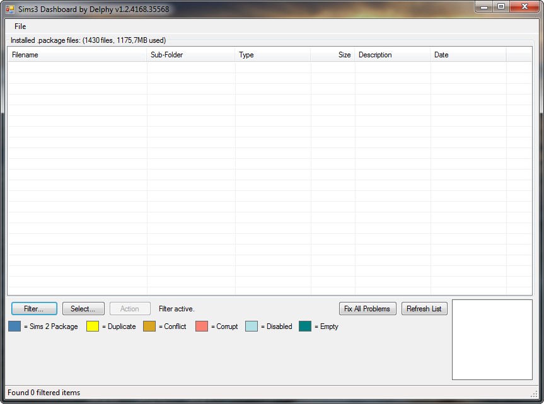Click the 'Filter active.' status text
This screenshot has width=544, height=404.
[177, 309]
